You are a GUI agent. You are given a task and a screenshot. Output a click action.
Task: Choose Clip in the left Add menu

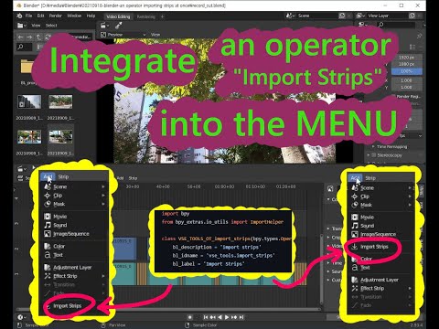74,196
